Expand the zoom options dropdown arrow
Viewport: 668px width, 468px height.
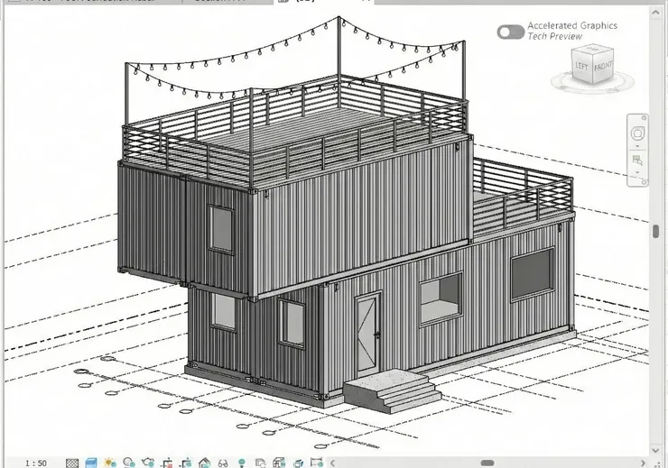637,173
